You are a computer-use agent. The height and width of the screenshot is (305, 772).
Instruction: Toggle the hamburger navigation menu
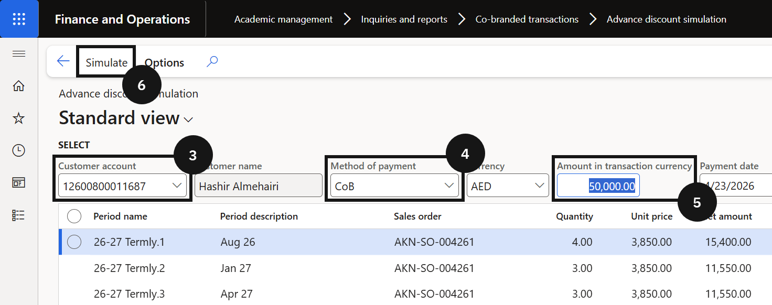19,54
